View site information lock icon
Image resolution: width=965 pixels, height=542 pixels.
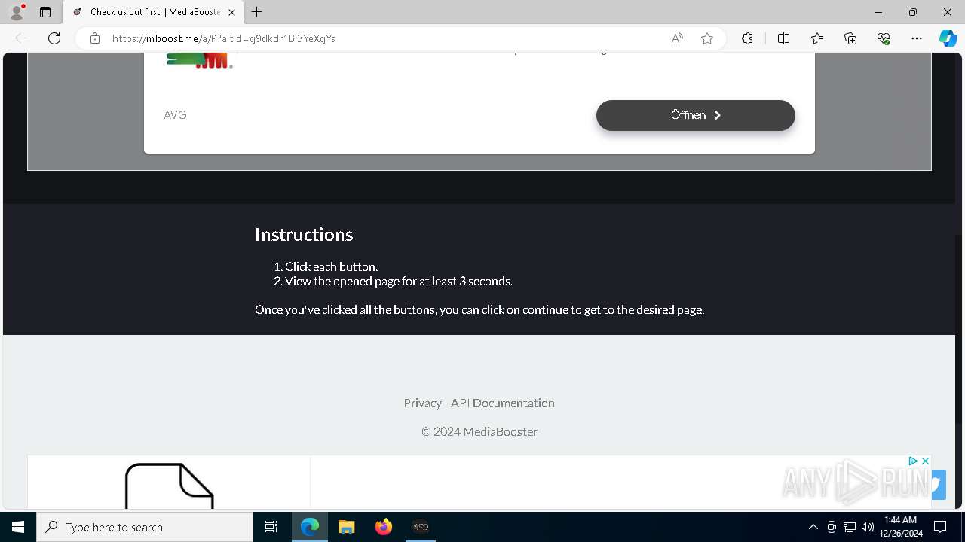coord(95,38)
